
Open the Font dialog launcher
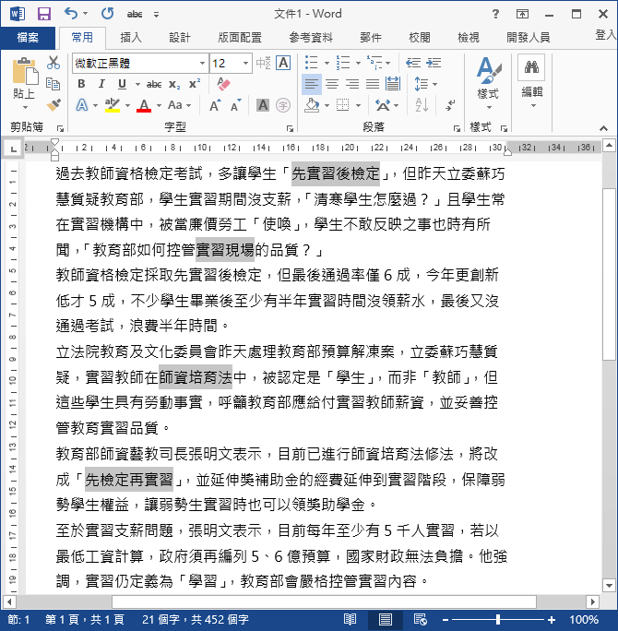(x=290, y=128)
